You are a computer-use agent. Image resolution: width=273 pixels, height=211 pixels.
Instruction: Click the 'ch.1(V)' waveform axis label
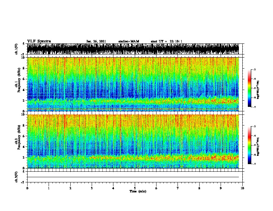pyautogui.click(x=17, y=49)
